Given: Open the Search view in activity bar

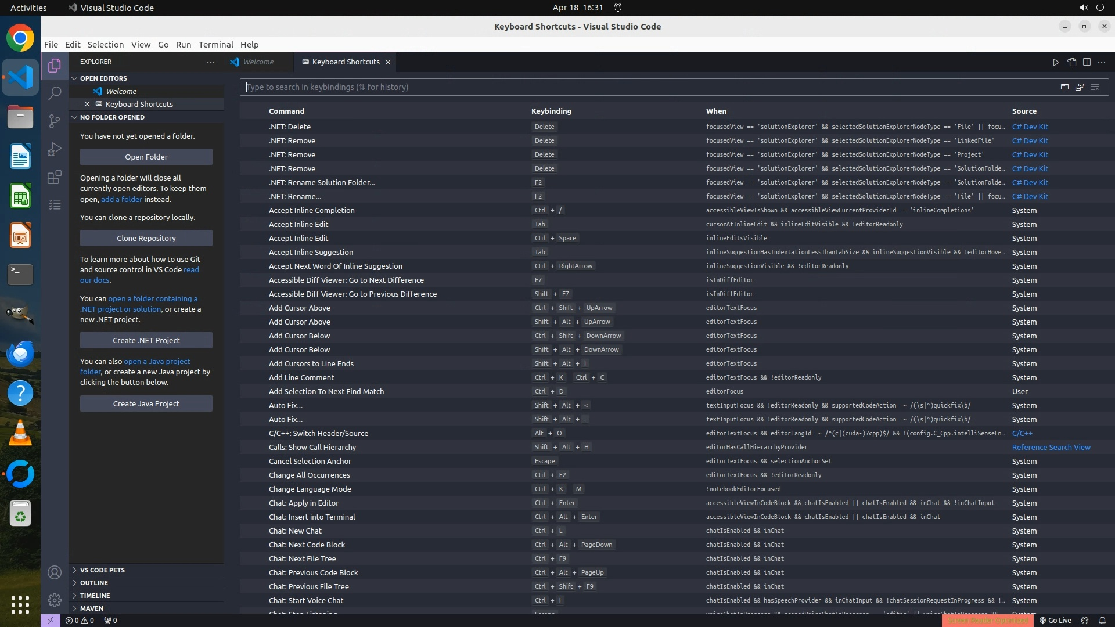Looking at the screenshot, I should 55,93.
